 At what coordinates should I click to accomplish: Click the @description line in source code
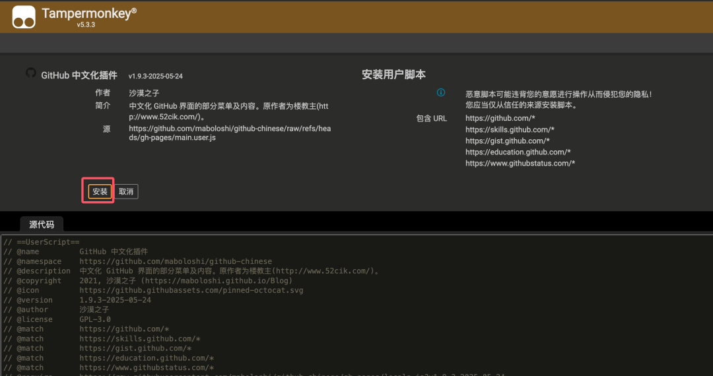(191, 271)
